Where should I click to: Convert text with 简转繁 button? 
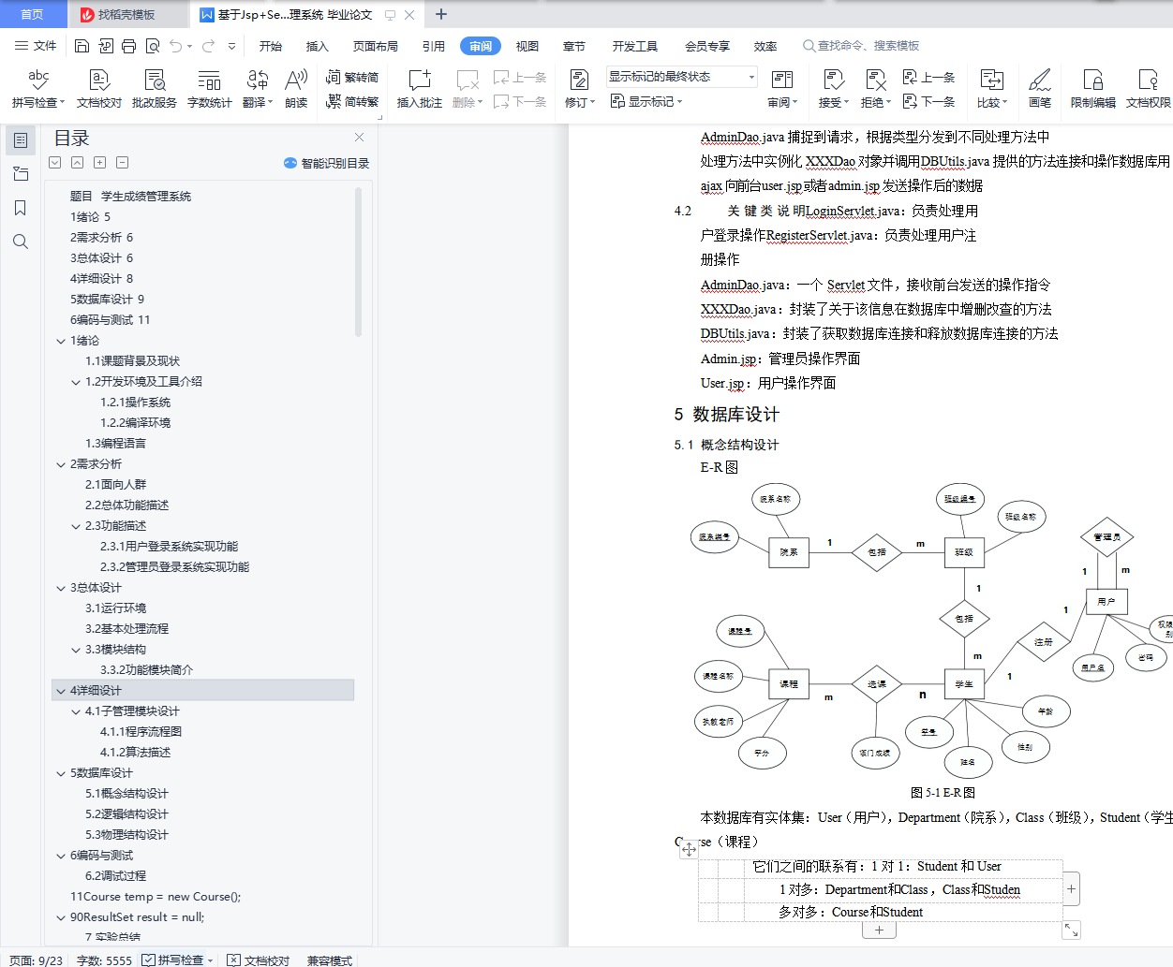pos(352,101)
